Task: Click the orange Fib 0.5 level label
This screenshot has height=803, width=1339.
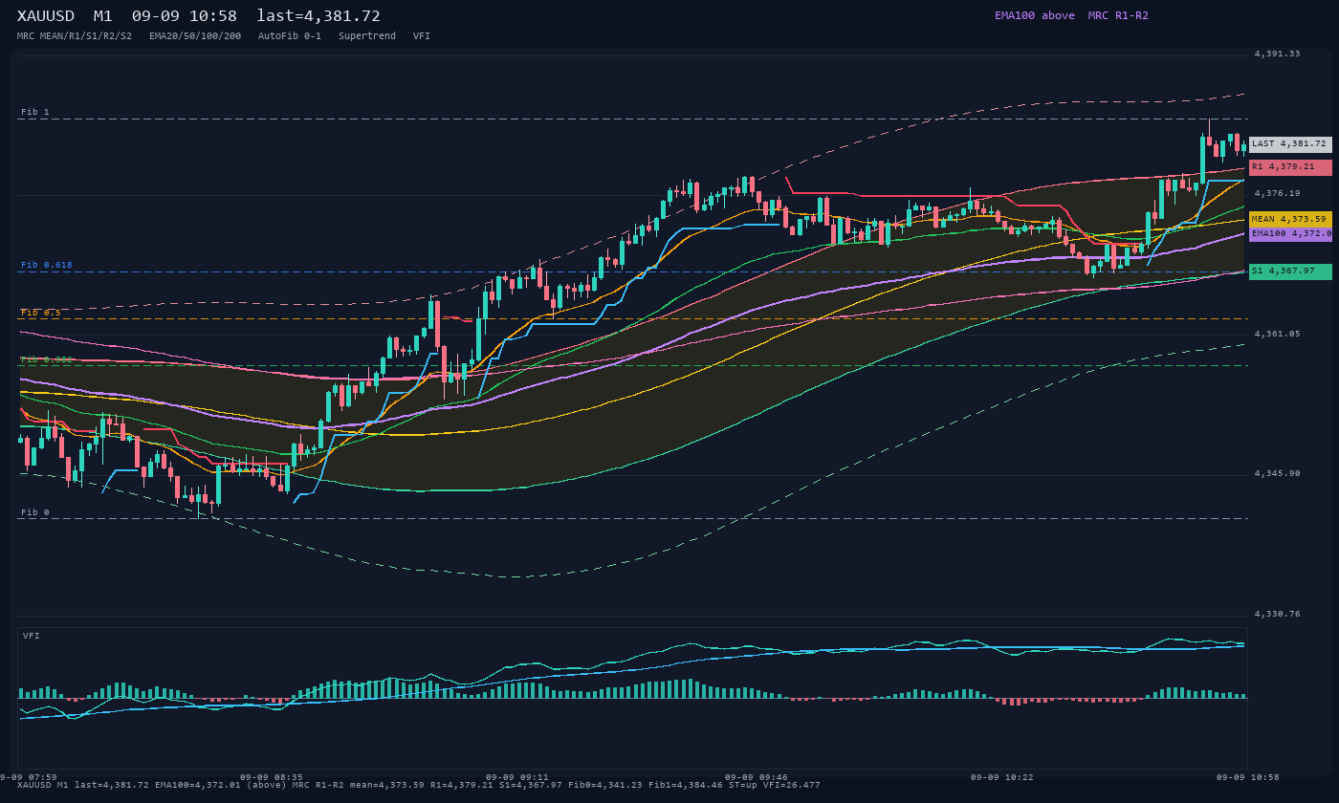Action: (41, 313)
